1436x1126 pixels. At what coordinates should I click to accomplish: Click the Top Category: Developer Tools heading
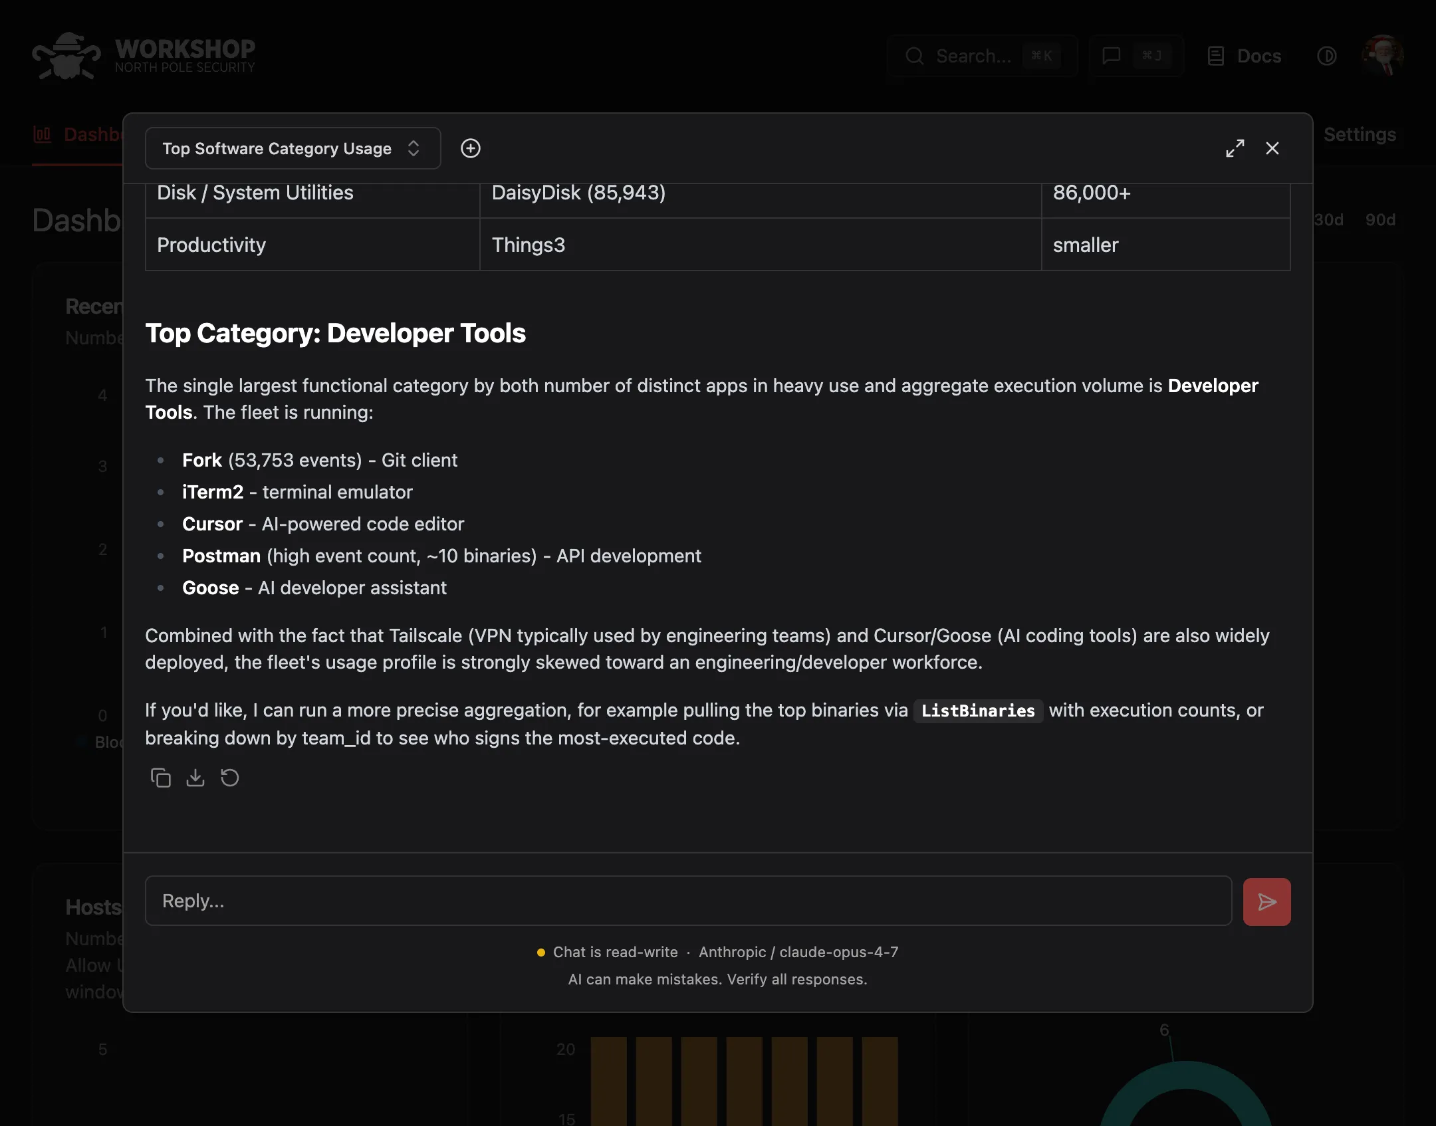[336, 333]
